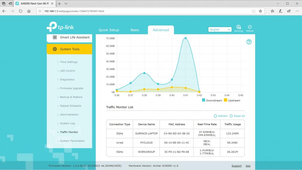Click the Smart Life Assistant icon
The image size is (302, 170).
(55, 37)
